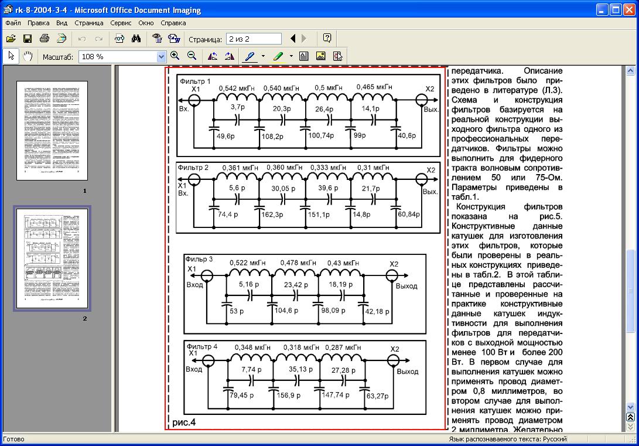Insert a text box annotation
This screenshot has height=446, width=639.
(x=303, y=56)
